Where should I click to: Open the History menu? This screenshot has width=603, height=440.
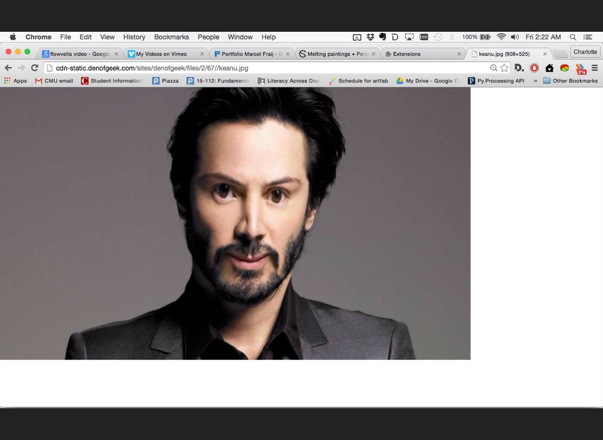[x=134, y=37]
